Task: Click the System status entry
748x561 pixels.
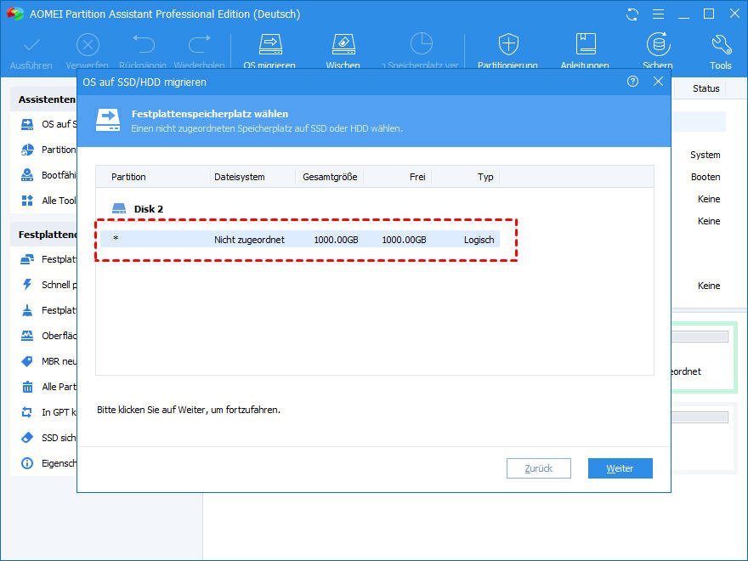Action: [705, 155]
